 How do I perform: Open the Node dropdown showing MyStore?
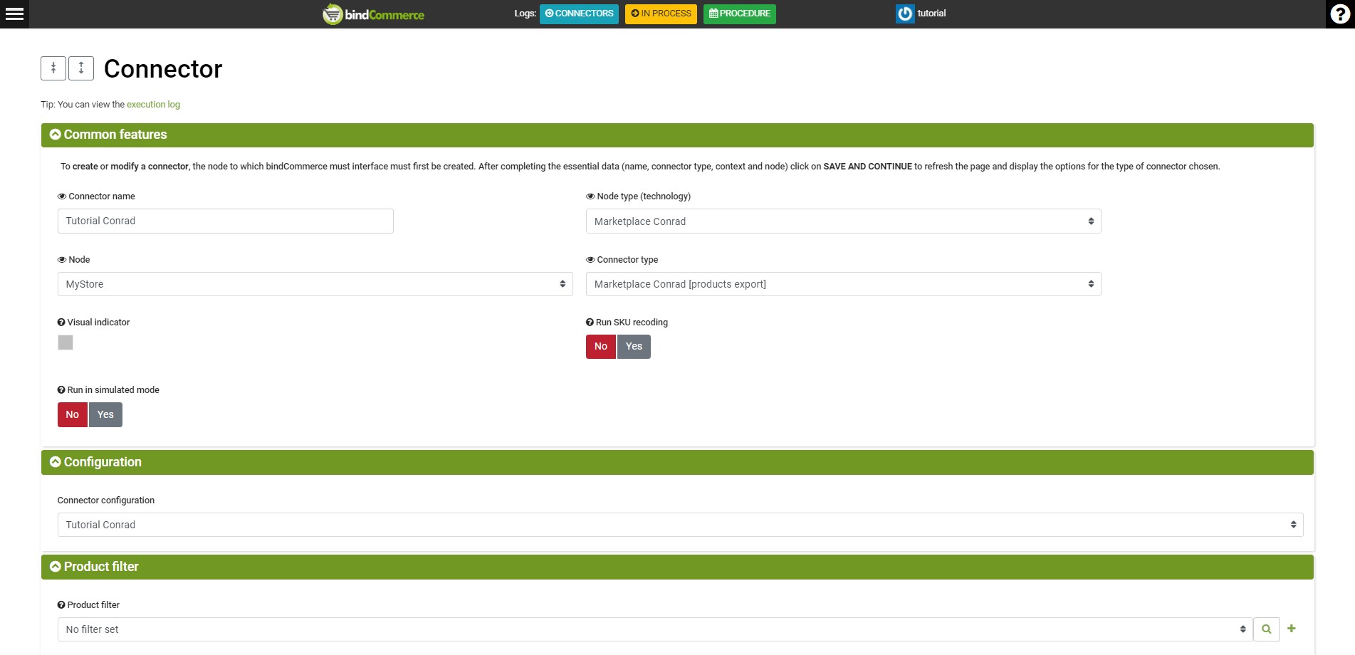(x=315, y=284)
